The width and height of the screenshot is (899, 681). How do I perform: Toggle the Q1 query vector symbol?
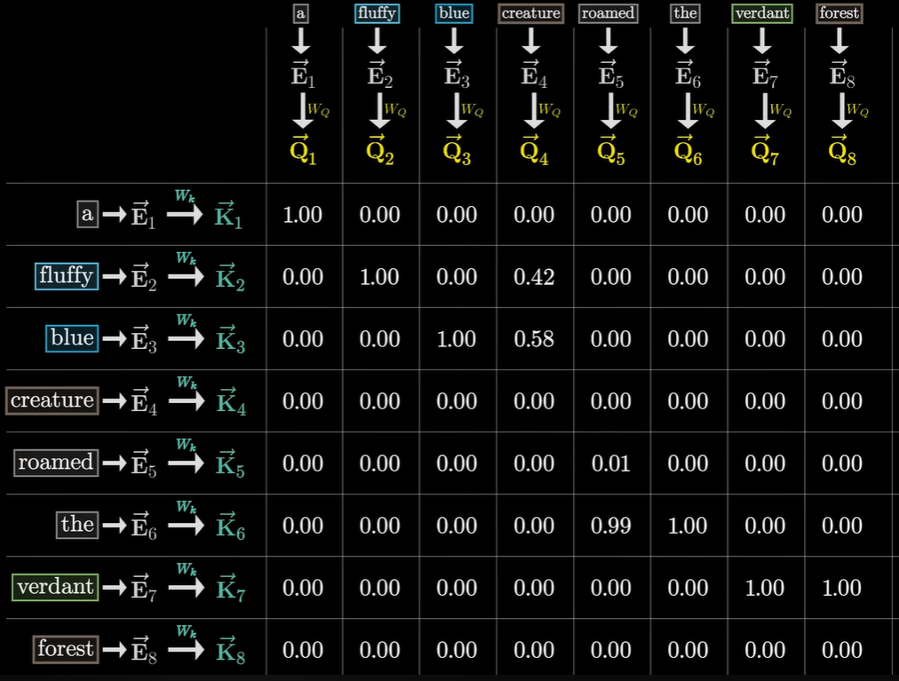(x=301, y=148)
